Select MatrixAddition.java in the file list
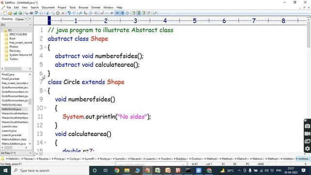311x175 pixels. pos(14,144)
